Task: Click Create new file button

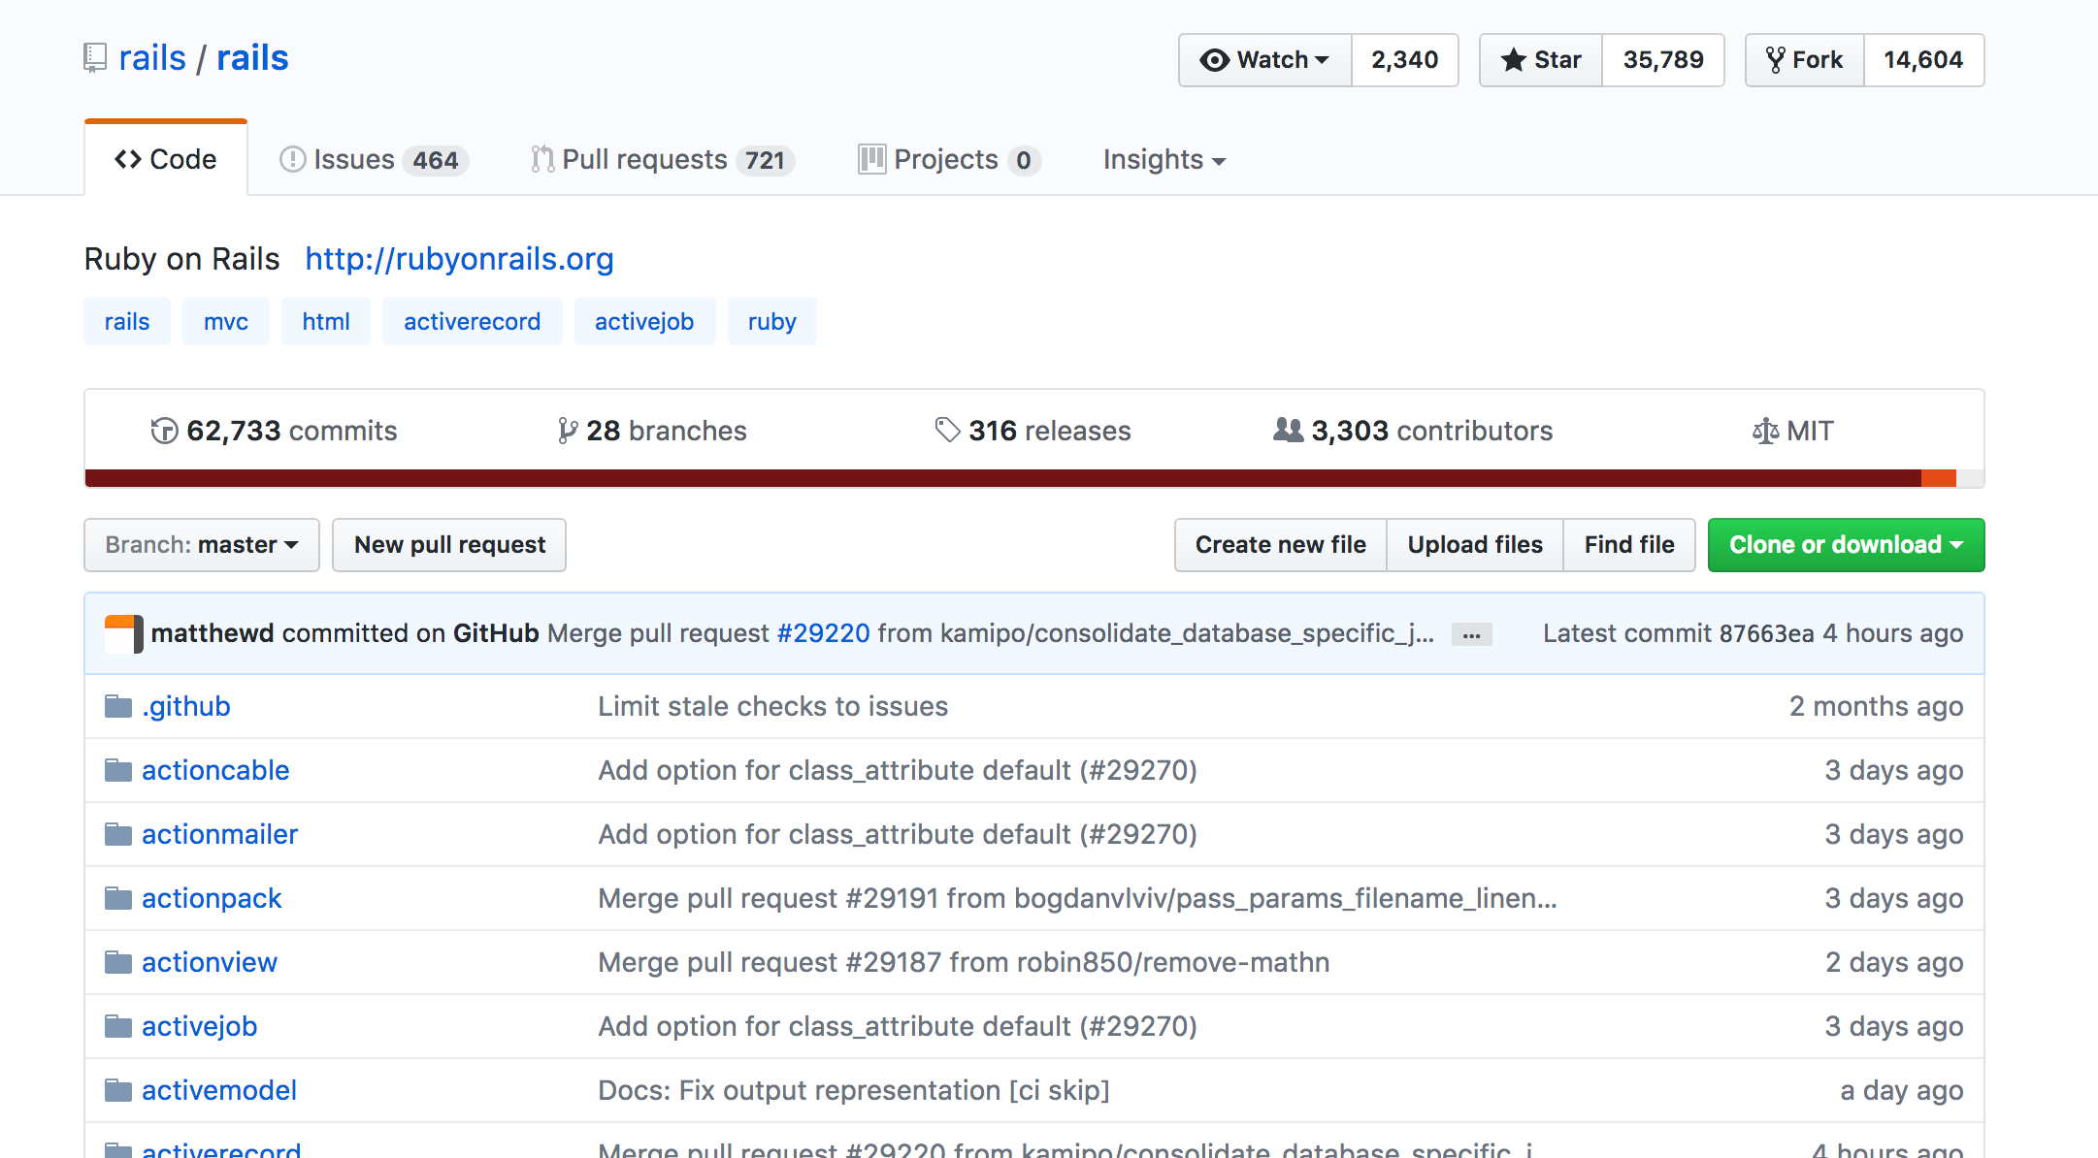Action: pos(1280,545)
